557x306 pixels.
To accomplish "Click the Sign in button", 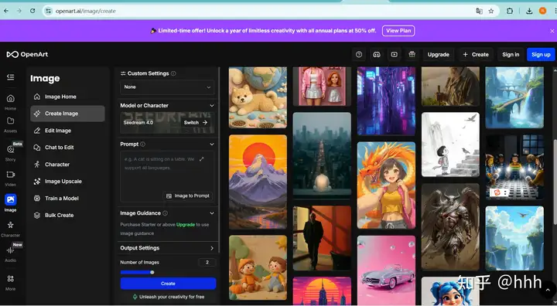I will point(511,54).
